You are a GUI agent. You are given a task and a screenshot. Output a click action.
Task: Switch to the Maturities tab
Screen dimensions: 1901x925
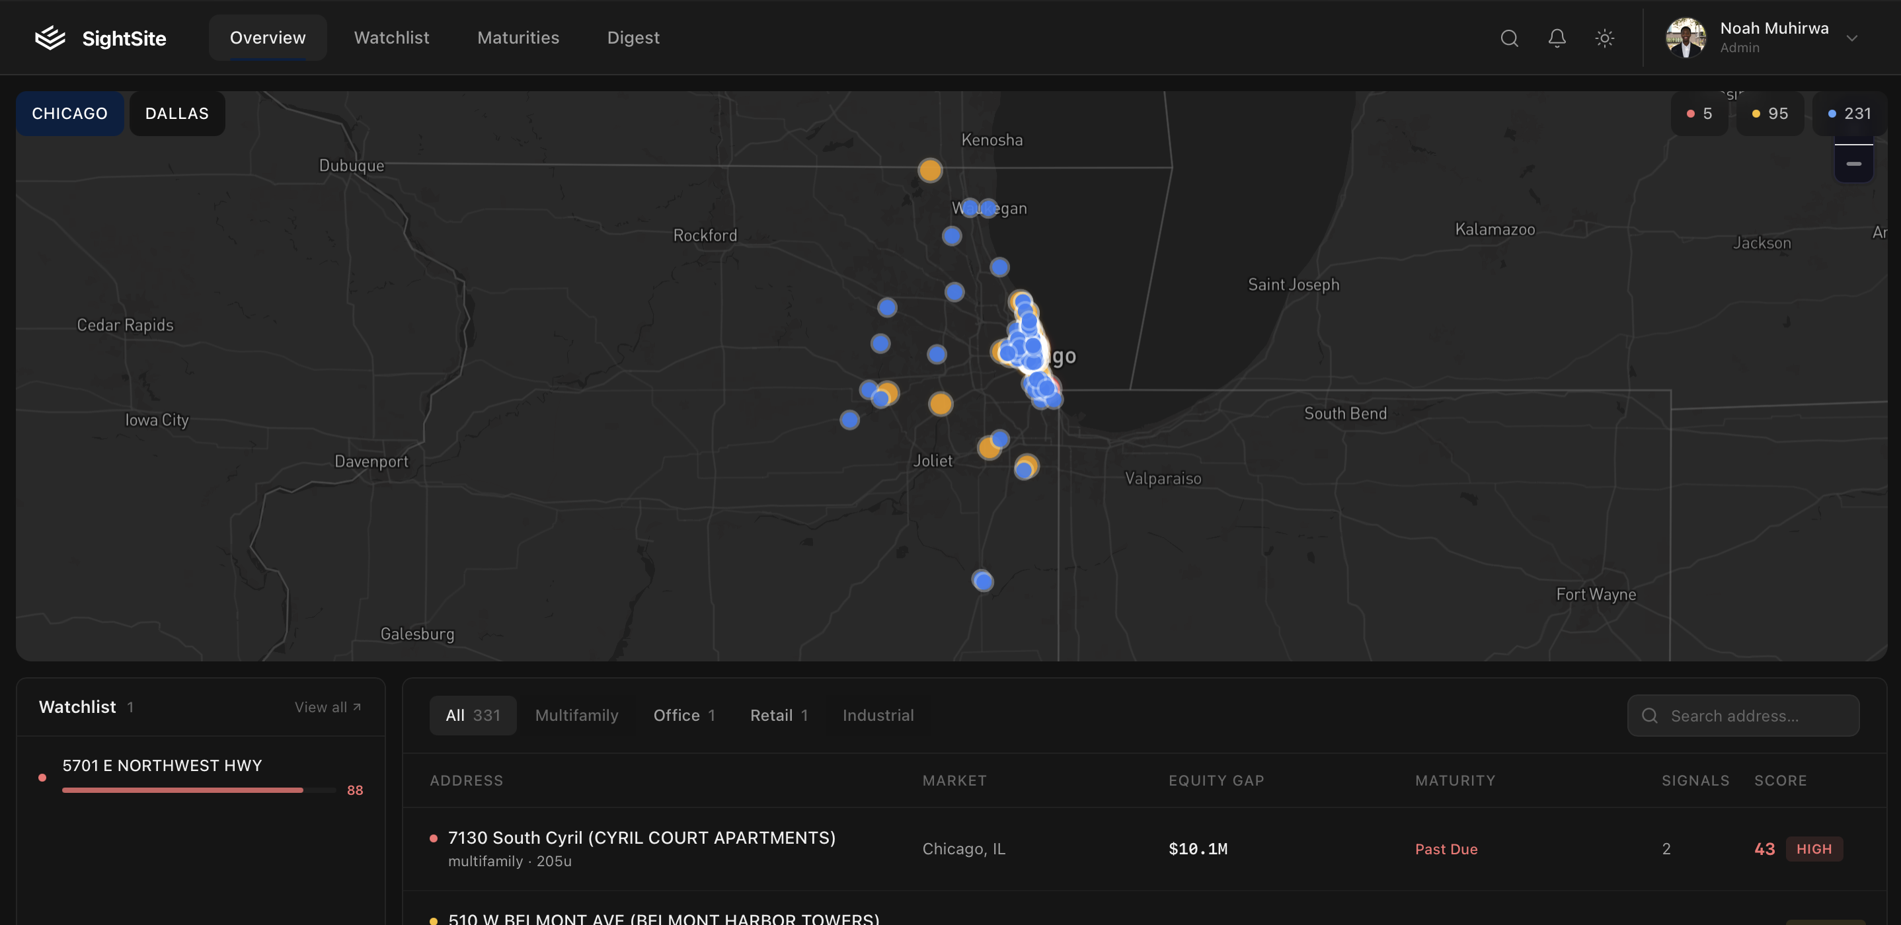click(518, 38)
